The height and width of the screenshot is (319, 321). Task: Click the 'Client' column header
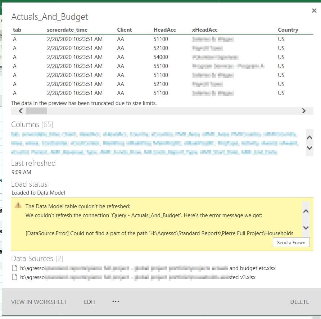125,30
